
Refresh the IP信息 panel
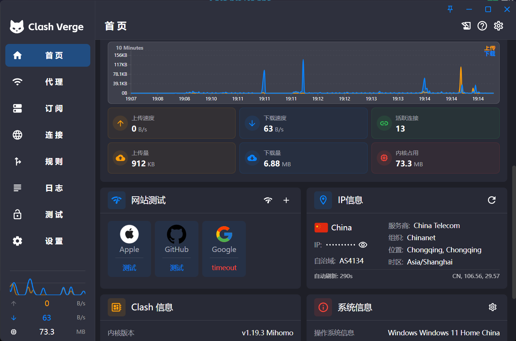coord(492,200)
